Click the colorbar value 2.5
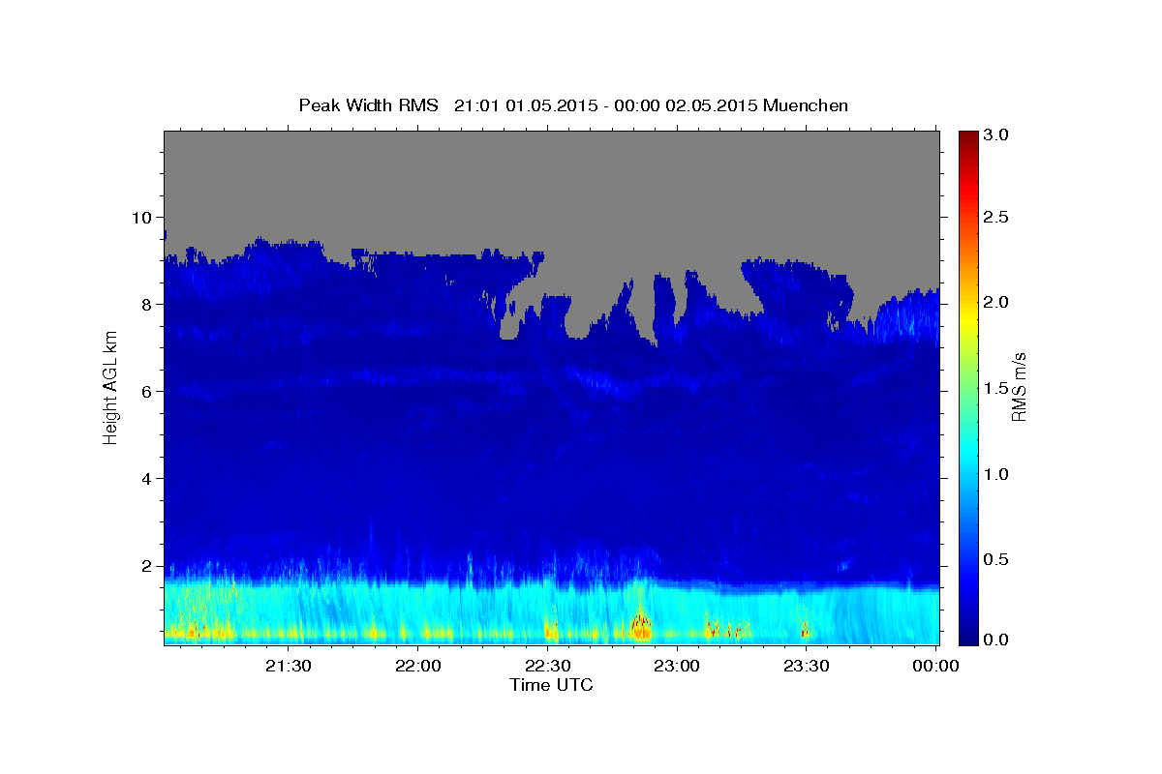The height and width of the screenshot is (774, 1162). click(996, 217)
